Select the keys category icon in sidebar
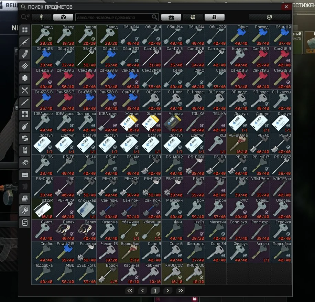The width and height of the screenshot is (315, 302). pyautogui.click(x=25, y=211)
